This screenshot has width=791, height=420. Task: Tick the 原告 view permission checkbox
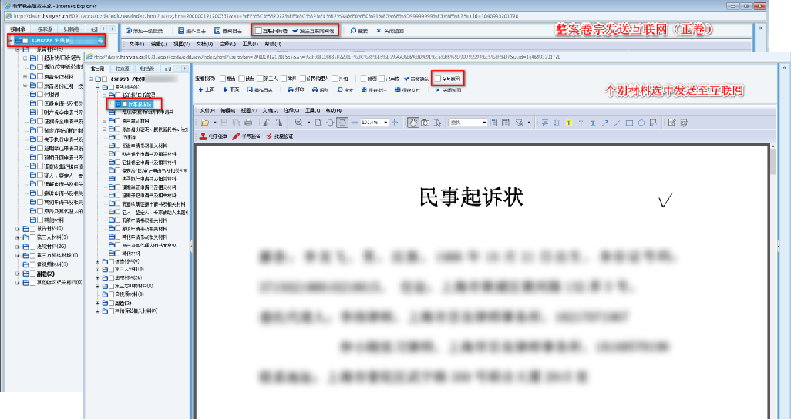pos(223,78)
